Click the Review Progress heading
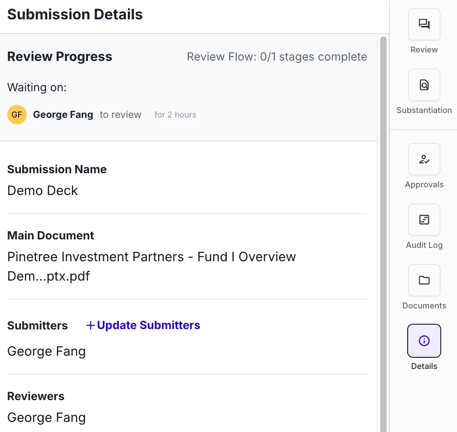Viewport: 457px width, 432px height. [60, 57]
